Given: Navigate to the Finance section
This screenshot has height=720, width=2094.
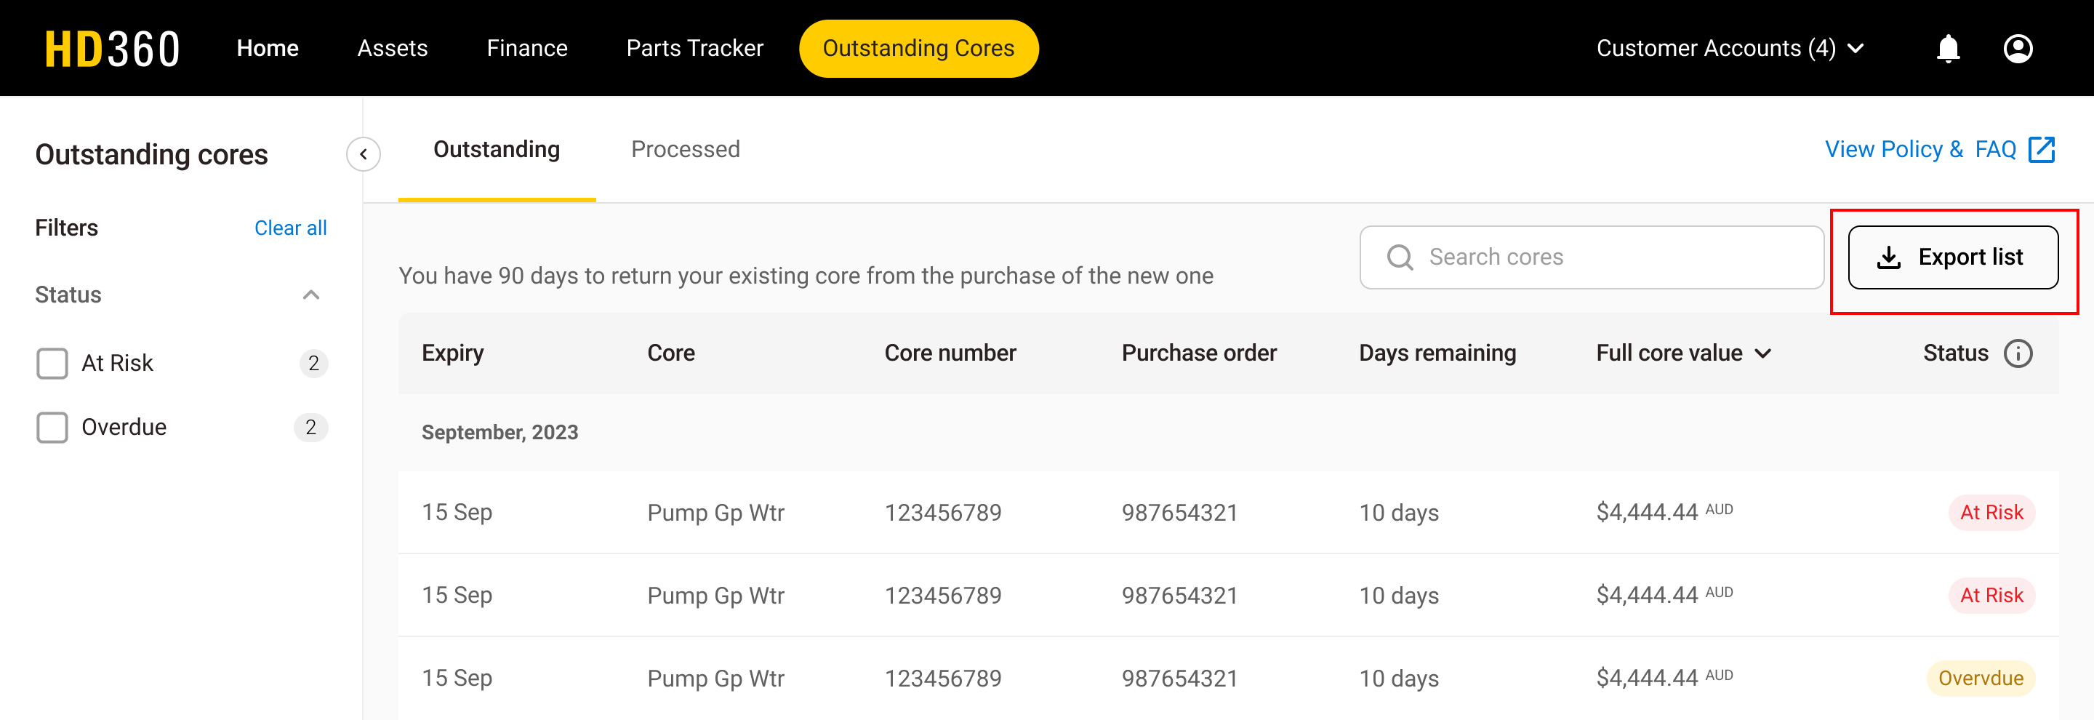Looking at the screenshot, I should pos(526,48).
